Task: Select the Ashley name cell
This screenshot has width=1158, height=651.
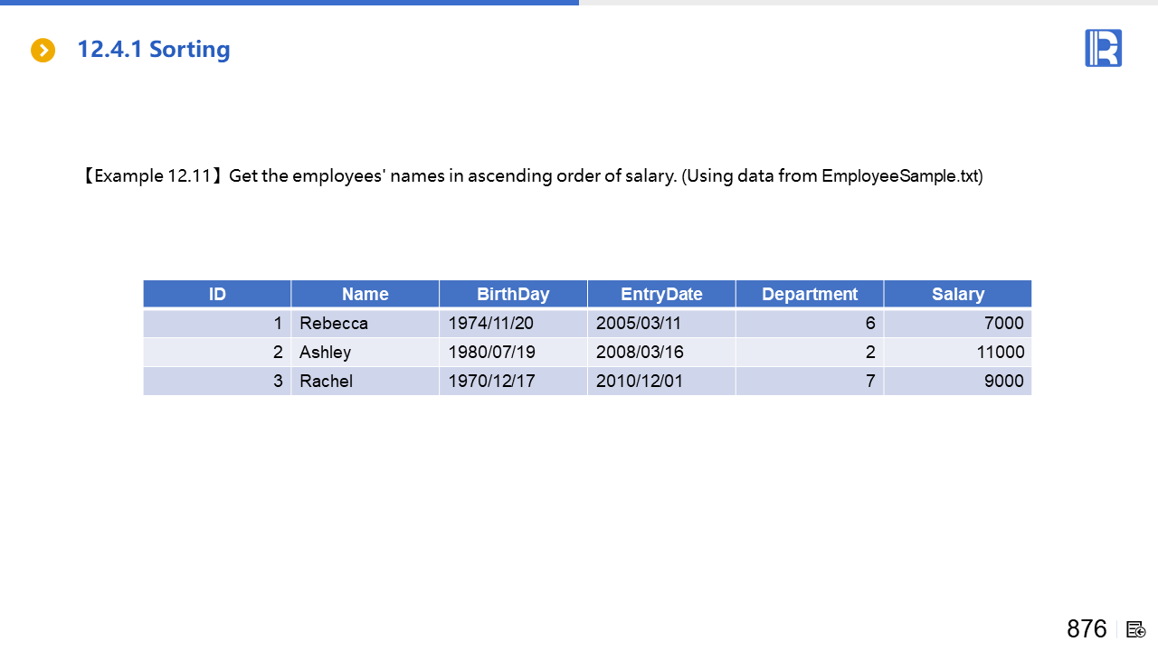Action: click(x=326, y=352)
